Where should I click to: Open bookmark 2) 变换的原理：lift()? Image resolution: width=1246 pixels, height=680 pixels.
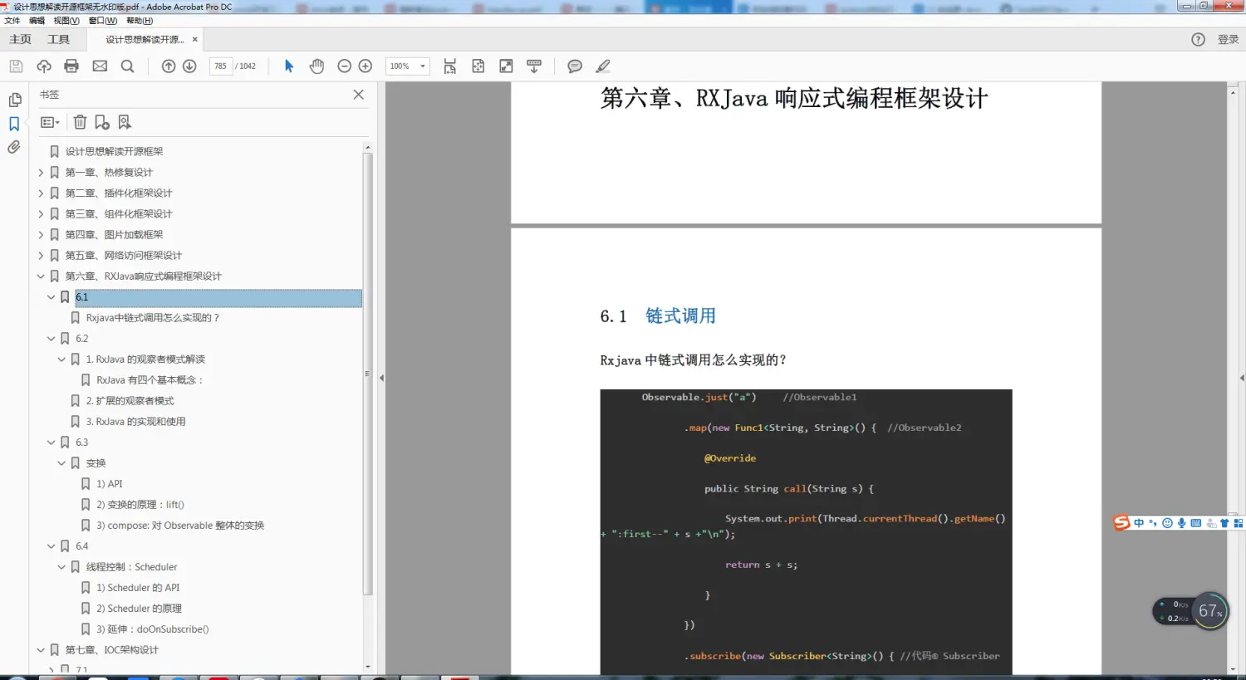[140, 505]
